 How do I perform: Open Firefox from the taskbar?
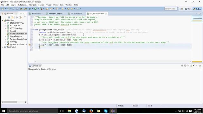pos(91,111)
